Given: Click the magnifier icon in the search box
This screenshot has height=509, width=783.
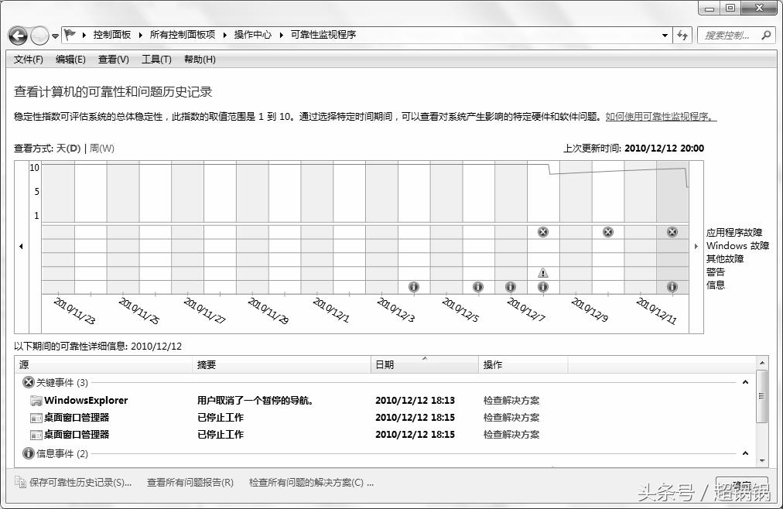Looking at the screenshot, I should click(x=764, y=35).
